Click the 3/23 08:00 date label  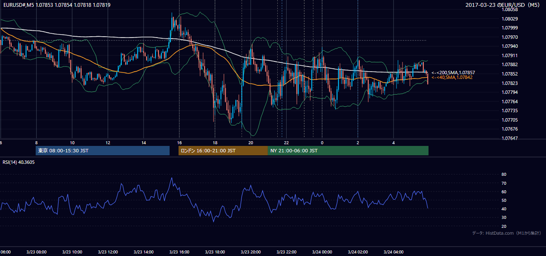pyautogui.click(x=36, y=252)
